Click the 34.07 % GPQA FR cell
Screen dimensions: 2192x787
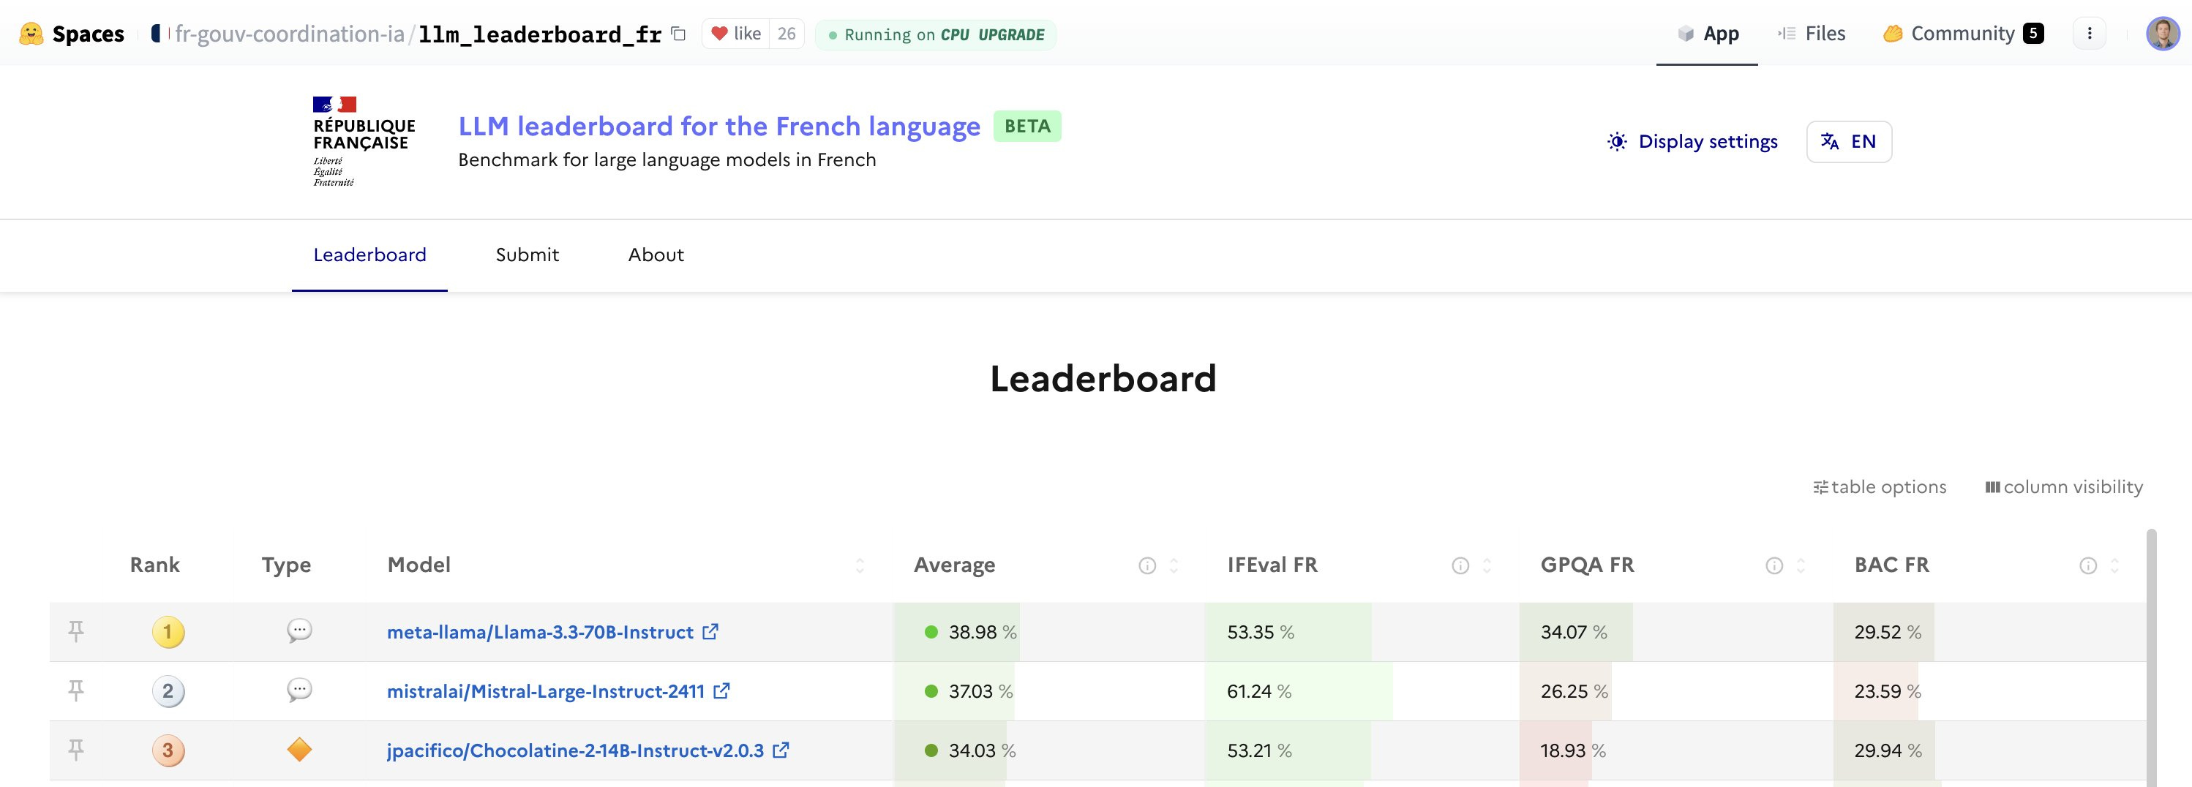point(1675,632)
